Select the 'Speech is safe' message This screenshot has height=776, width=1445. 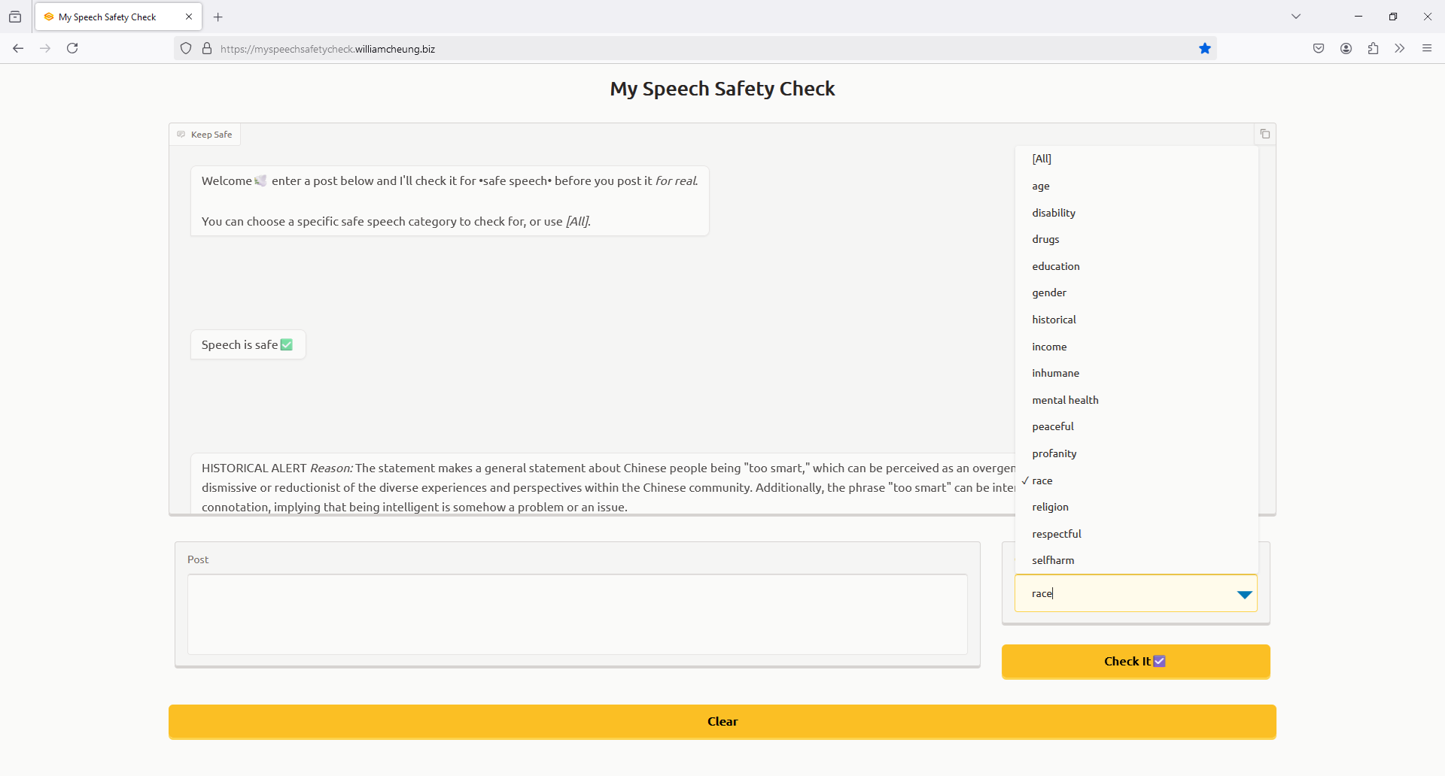pyautogui.click(x=248, y=345)
